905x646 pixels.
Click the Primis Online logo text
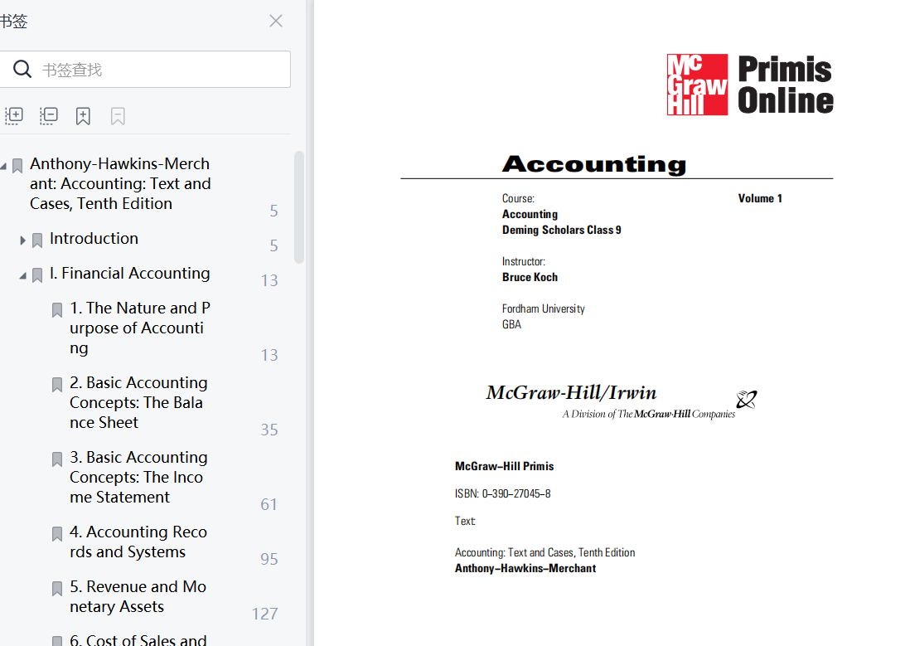click(786, 85)
